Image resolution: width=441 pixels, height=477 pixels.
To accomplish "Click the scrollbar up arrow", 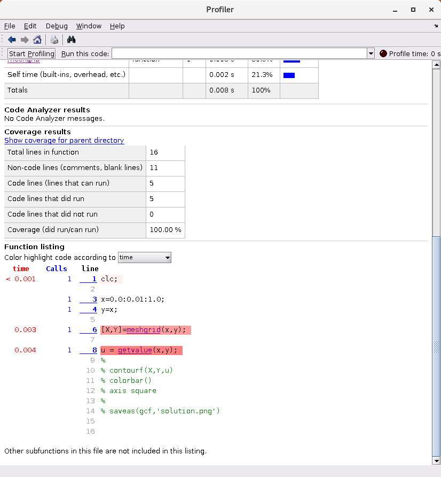I will (436, 65).
